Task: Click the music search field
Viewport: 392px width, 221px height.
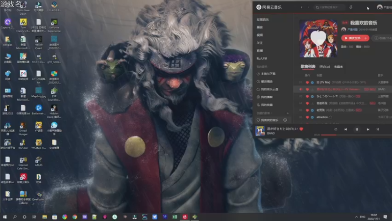Action: point(329,7)
